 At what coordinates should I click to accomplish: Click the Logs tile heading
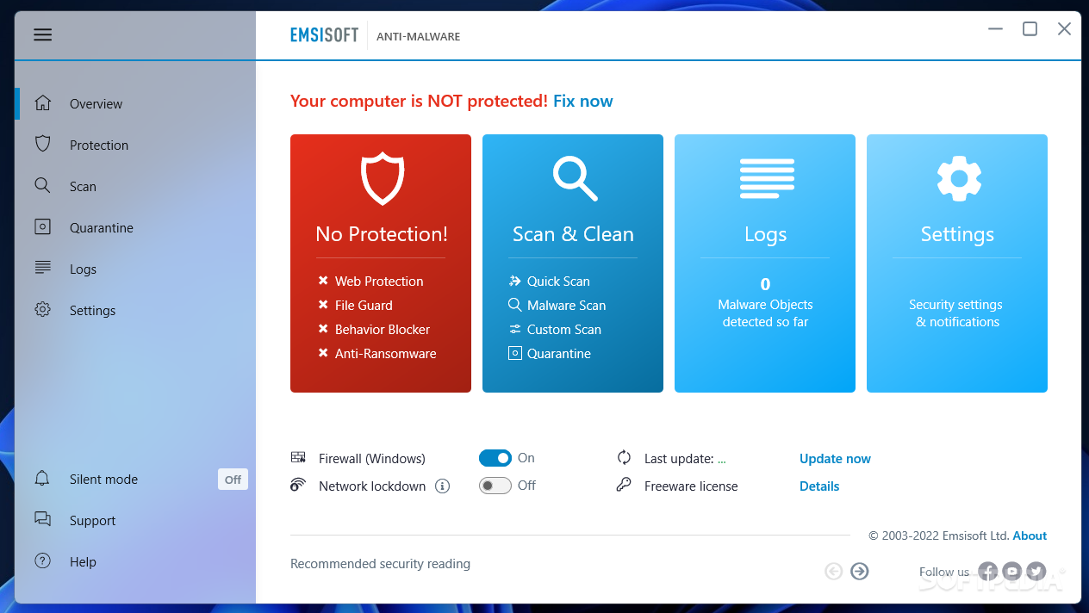pyautogui.click(x=765, y=234)
